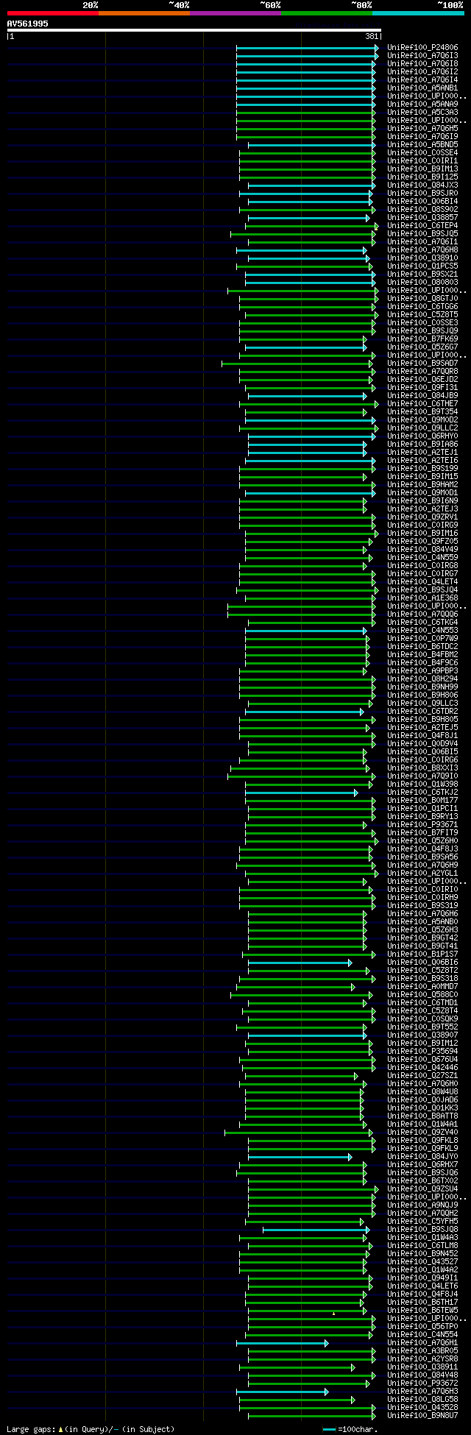Select UniRef100_Q38857 label
471x1435 pixels.
422,217
